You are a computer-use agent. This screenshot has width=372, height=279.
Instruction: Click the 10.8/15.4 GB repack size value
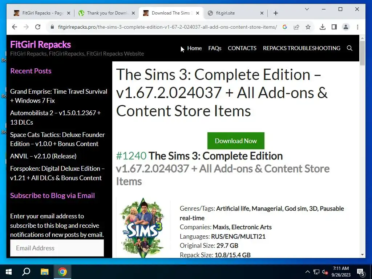pyautogui.click(x=232, y=255)
